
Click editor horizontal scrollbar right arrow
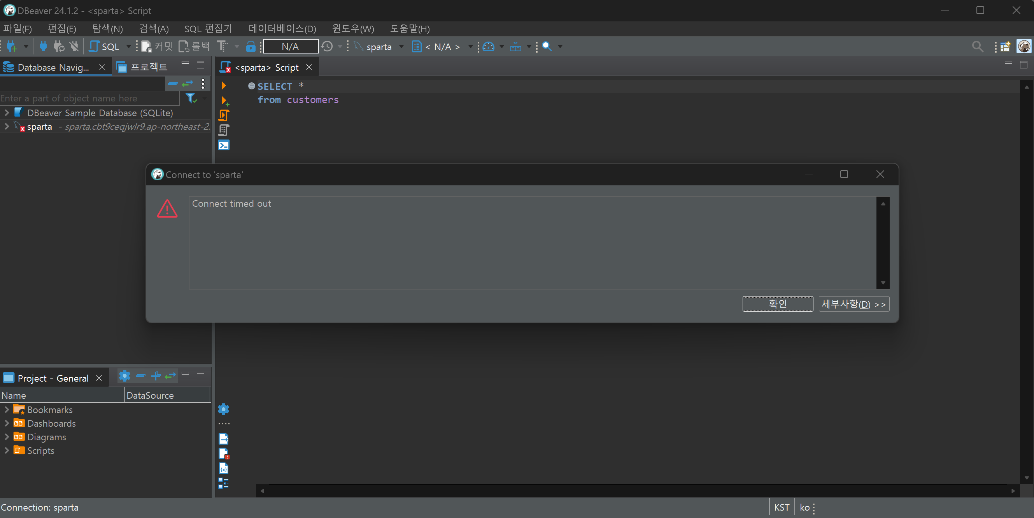[1013, 491]
